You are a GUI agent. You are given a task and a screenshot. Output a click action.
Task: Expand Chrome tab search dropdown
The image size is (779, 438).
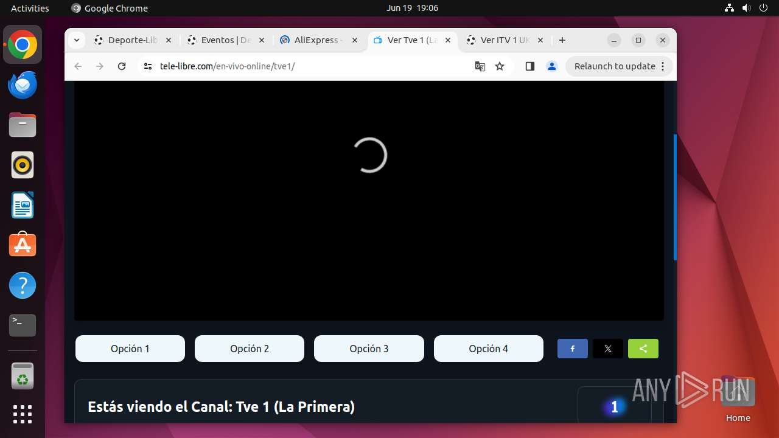tap(76, 40)
